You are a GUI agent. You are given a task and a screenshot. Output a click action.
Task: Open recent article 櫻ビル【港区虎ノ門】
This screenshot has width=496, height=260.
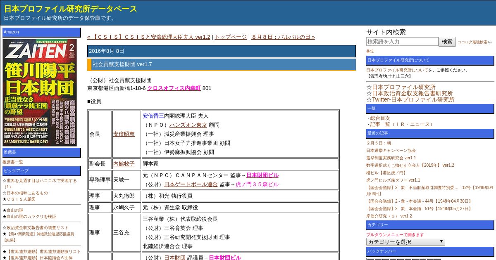pos(386,173)
